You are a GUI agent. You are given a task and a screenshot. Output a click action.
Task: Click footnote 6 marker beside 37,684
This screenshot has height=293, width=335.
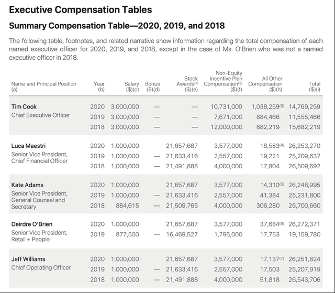pos(282,223)
